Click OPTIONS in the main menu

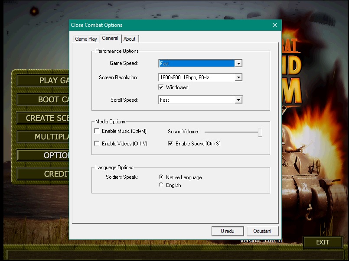(x=43, y=155)
